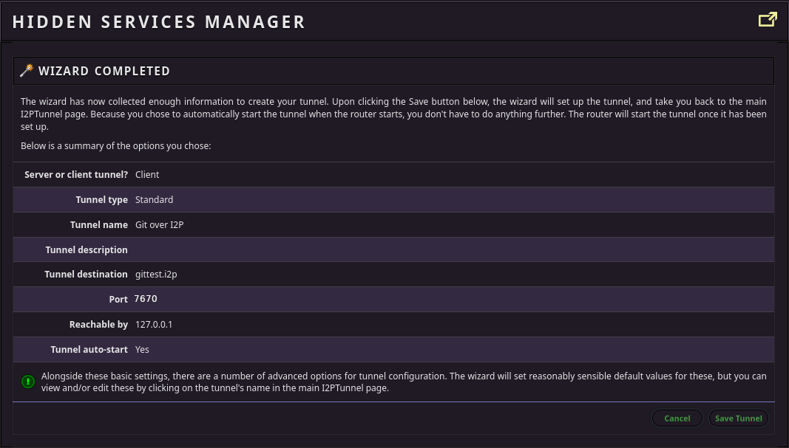Click the Hidden Services Manager title
Image resolution: width=789 pixels, height=448 pixels.
[159, 22]
